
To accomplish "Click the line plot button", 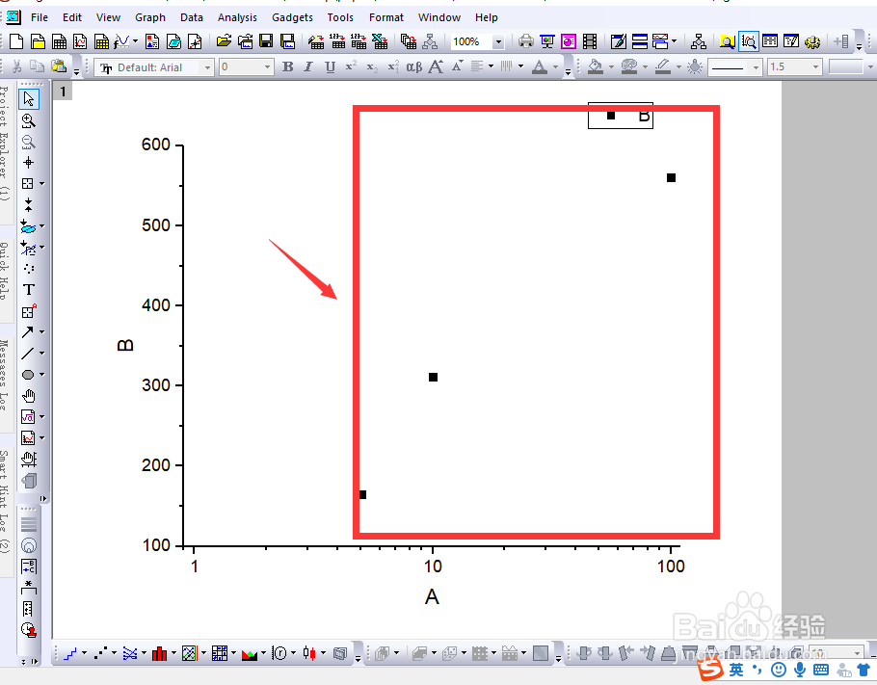I will click(70, 652).
